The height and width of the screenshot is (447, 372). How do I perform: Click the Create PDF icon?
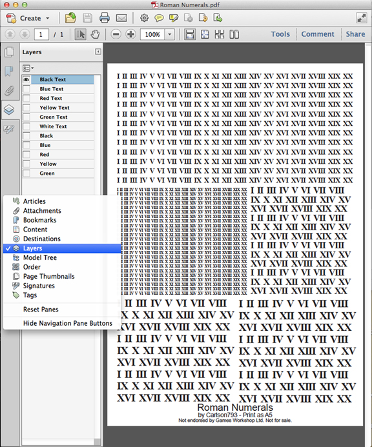(11, 18)
